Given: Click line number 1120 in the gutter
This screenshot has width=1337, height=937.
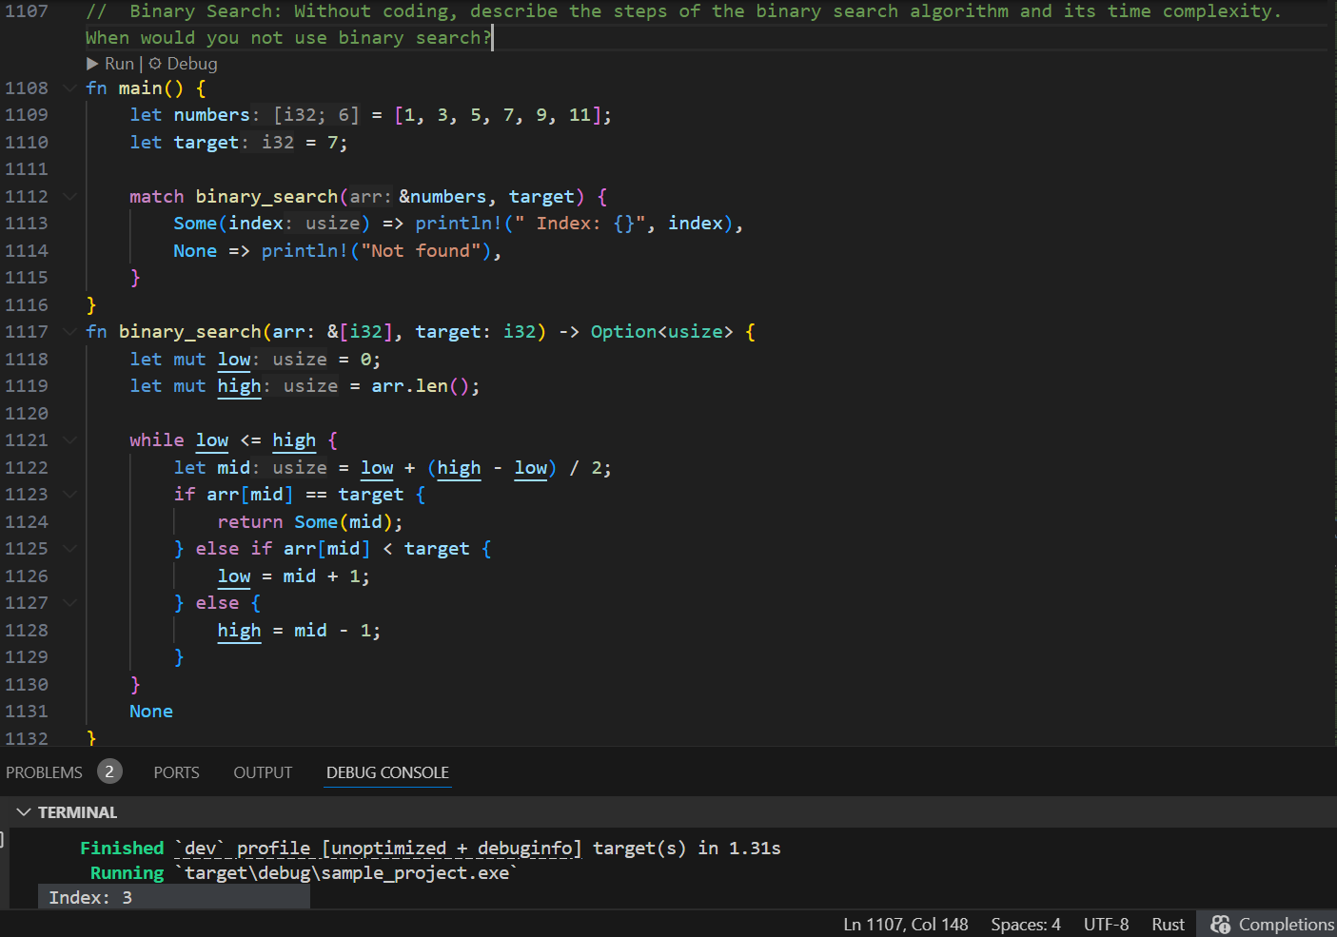Looking at the screenshot, I should (x=27, y=414).
